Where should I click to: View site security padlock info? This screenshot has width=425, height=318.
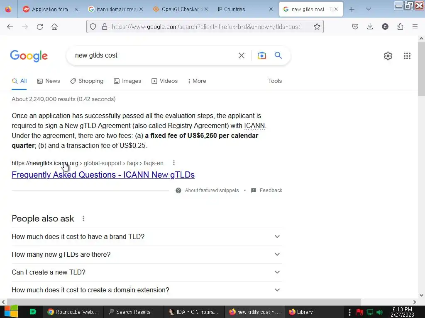pos(105,26)
